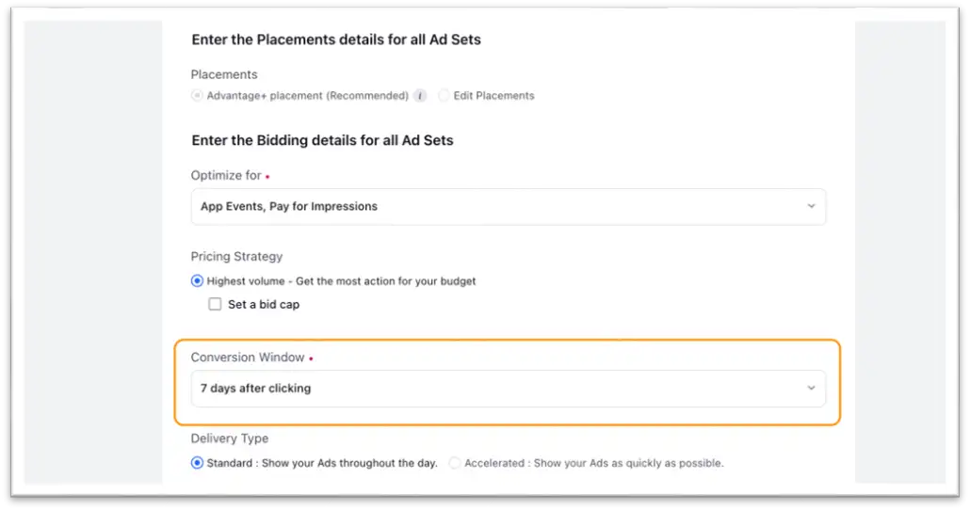This screenshot has width=970, height=510.
Task: Click the Highest volume option description text
Action: (341, 280)
